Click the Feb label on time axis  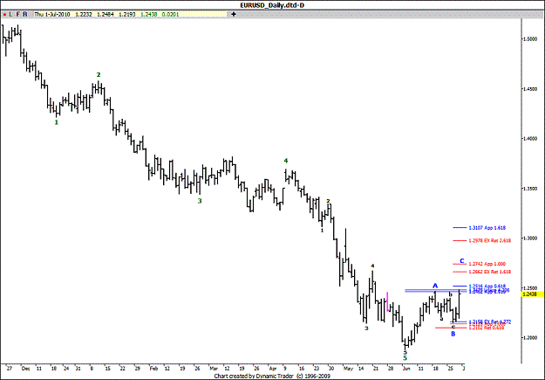tap(153, 368)
